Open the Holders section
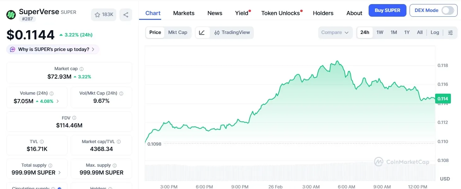This screenshot has width=461, height=189. pyautogui.click(x=323, y=13)
